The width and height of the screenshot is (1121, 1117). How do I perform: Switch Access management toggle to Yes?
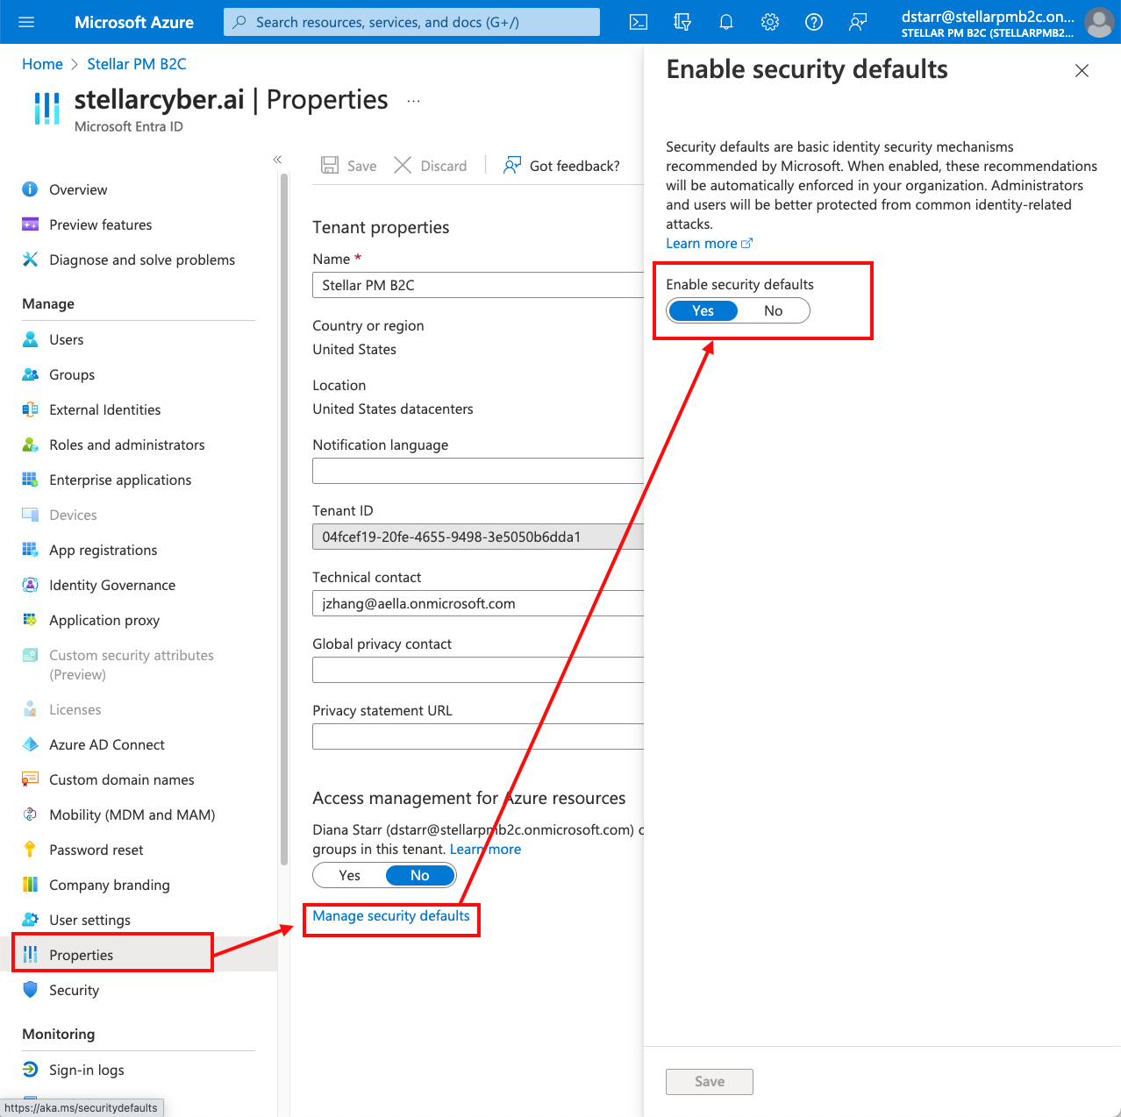click(349, 875)
